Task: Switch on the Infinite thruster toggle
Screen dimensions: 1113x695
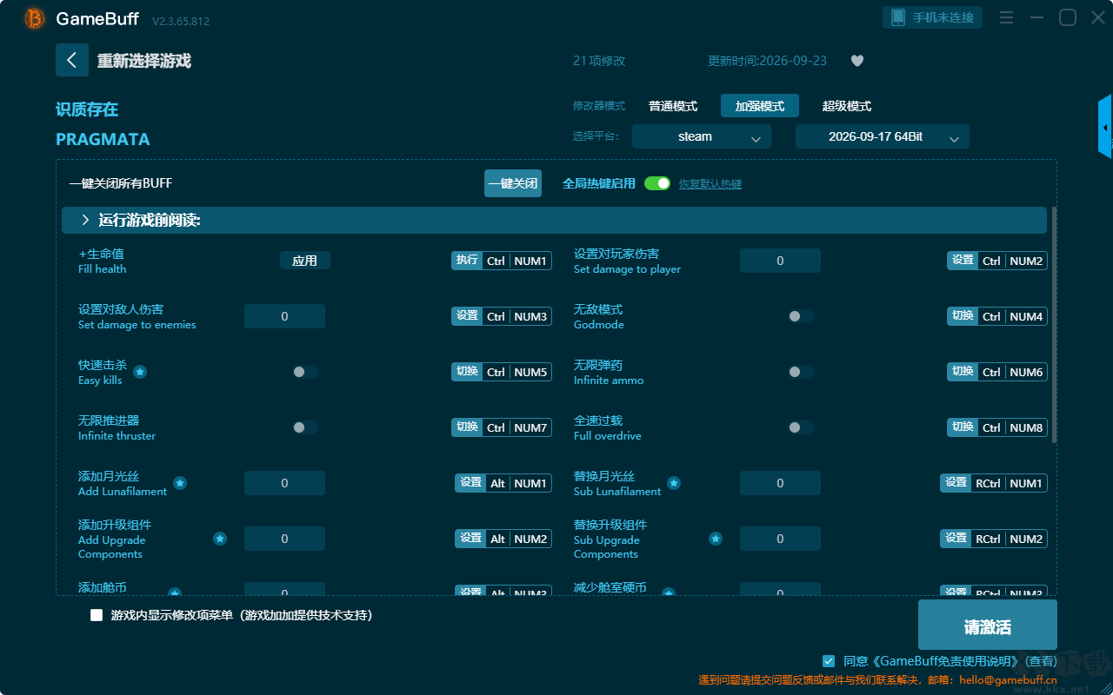Action: click(304, 427)
